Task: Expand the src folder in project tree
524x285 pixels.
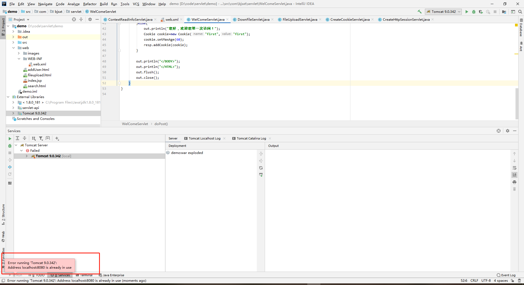Action: point(13,43)
